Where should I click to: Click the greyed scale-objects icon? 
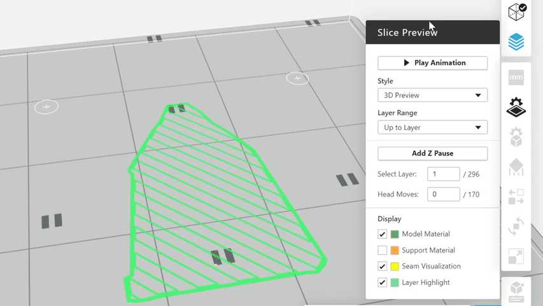tap(516, 256)
